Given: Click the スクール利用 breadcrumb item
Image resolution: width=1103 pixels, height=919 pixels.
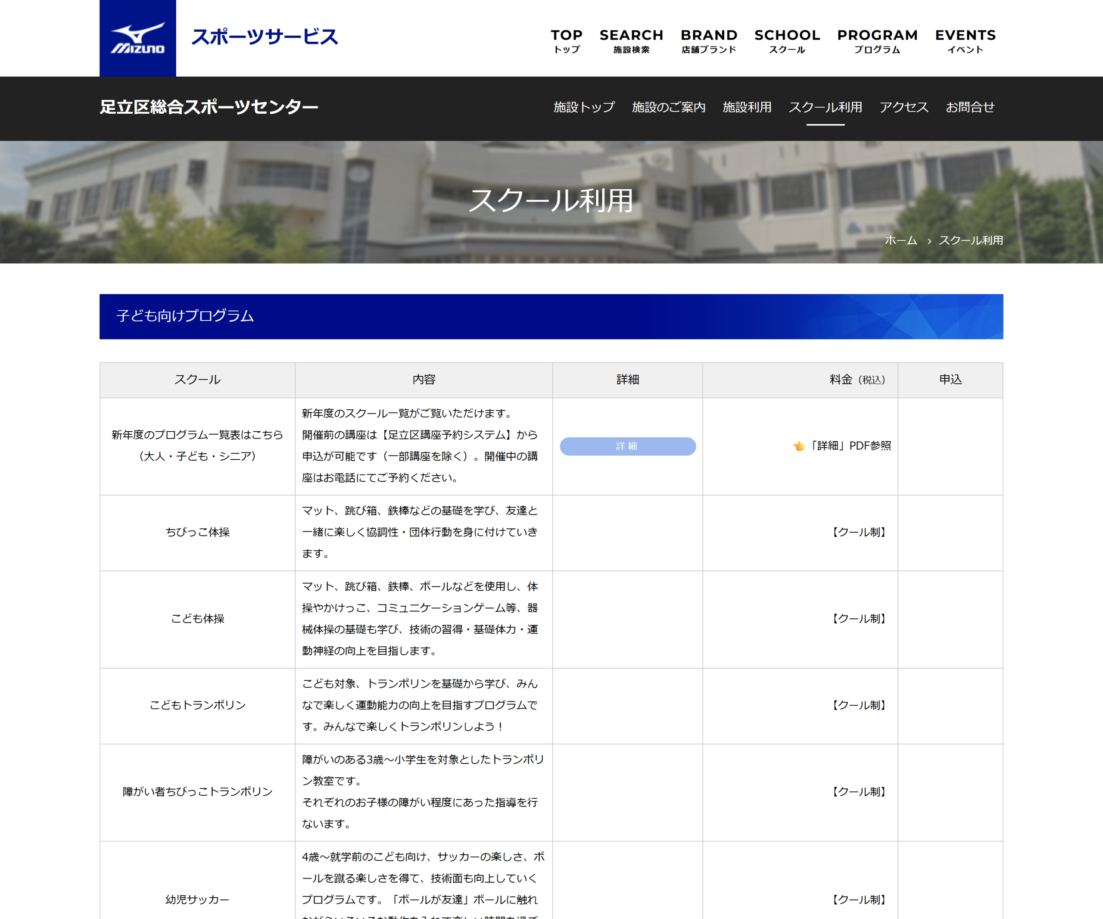Looking at the screenshot, I should coord(971,240).
